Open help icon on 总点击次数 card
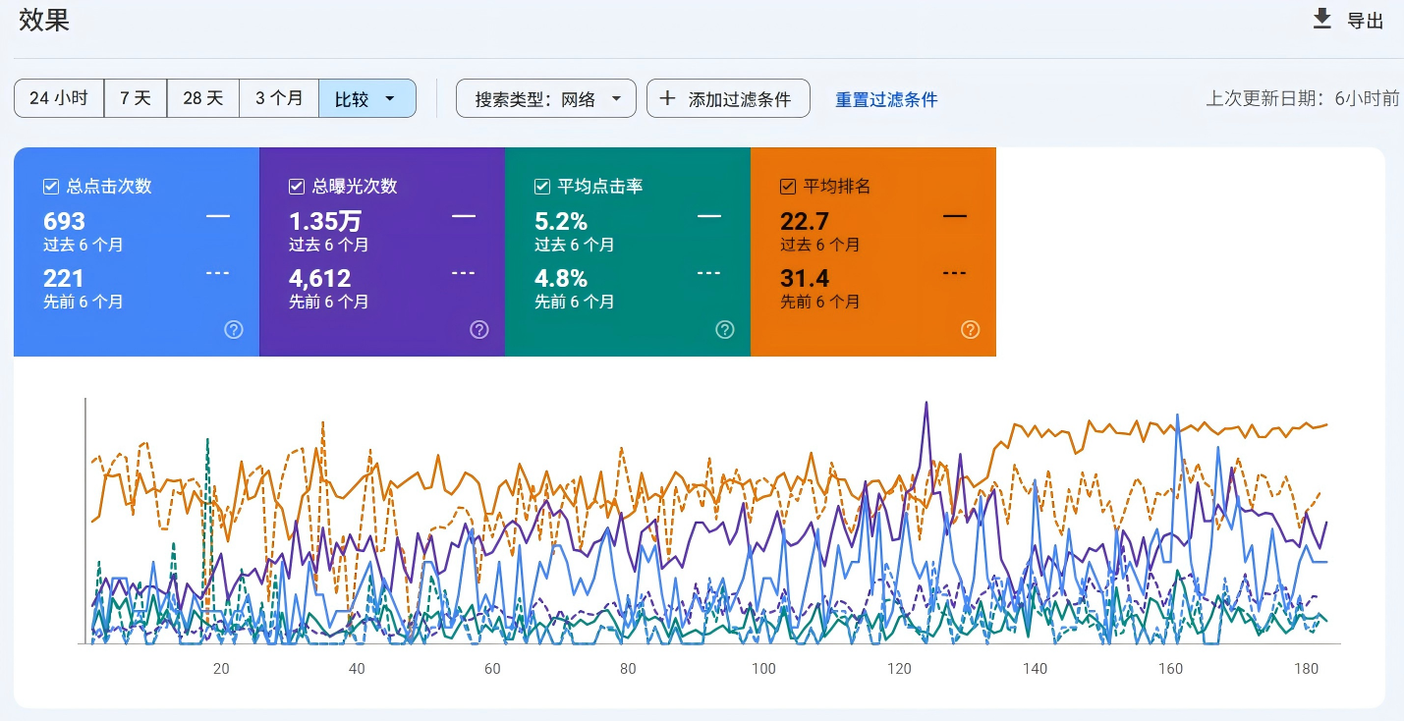1404x721 pixels. point(234,330)
